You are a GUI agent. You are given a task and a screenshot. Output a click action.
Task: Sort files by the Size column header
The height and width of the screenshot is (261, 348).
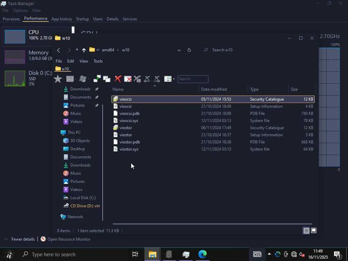[x=302, y=89]
